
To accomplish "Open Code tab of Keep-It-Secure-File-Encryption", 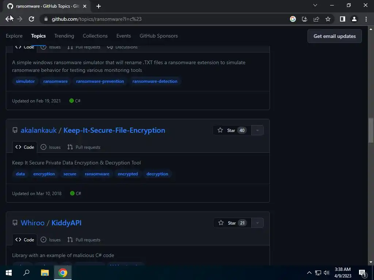I will coord(24,147).
